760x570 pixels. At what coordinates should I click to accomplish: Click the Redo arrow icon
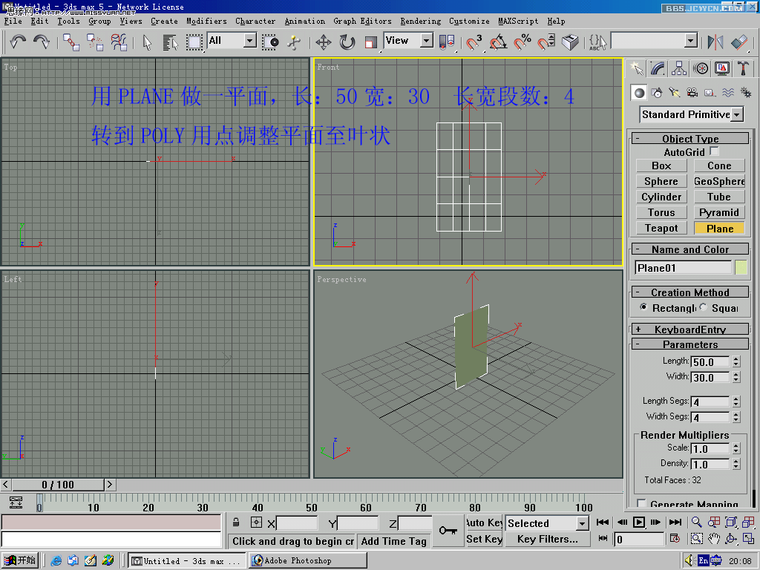point(42,42)
